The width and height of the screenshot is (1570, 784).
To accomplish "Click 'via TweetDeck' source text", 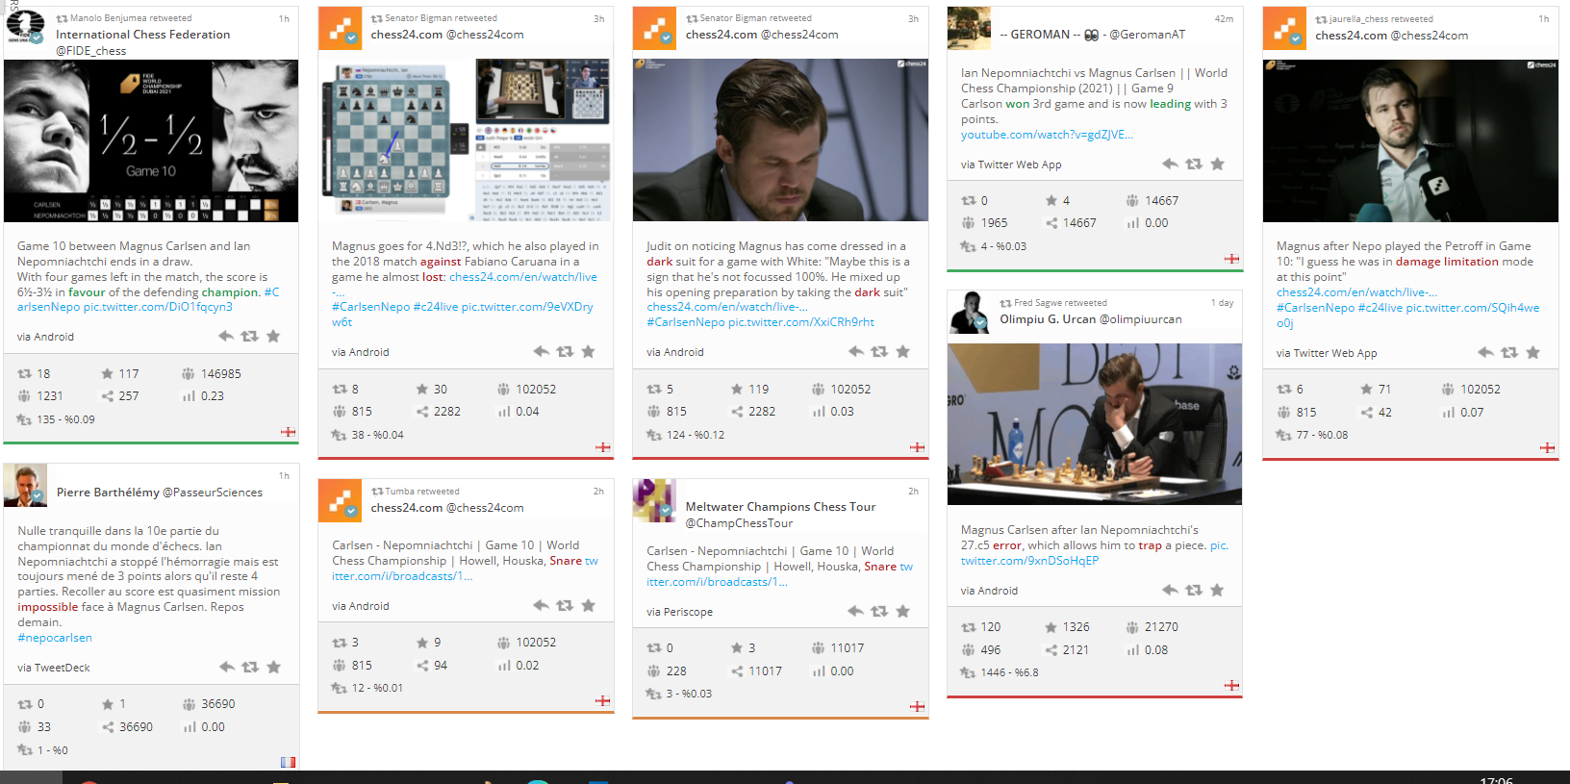I will 54,668.
